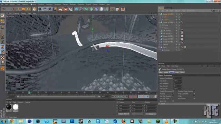Select first Sweep NURBS object in tree
Image resolution: width=221 pixels, height=124 pixels.
point(169,14)
